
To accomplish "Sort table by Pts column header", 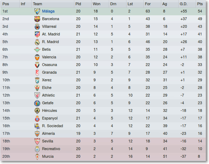I will pyautogui.click(x=200, y=4).
